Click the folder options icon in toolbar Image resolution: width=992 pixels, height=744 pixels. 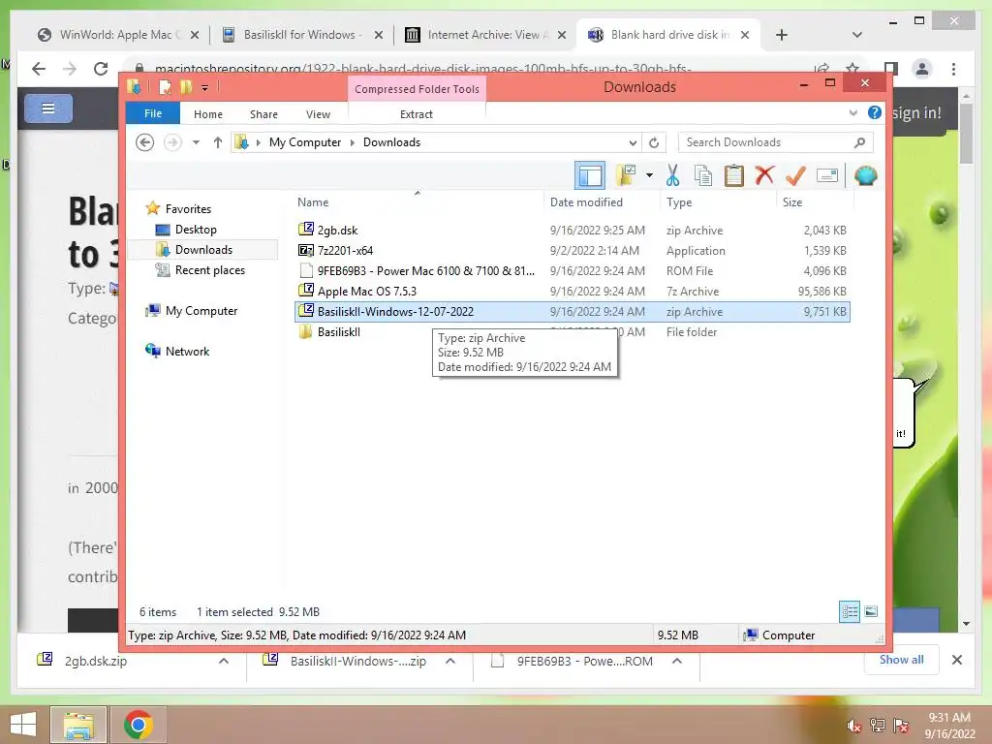coord(626,175)
